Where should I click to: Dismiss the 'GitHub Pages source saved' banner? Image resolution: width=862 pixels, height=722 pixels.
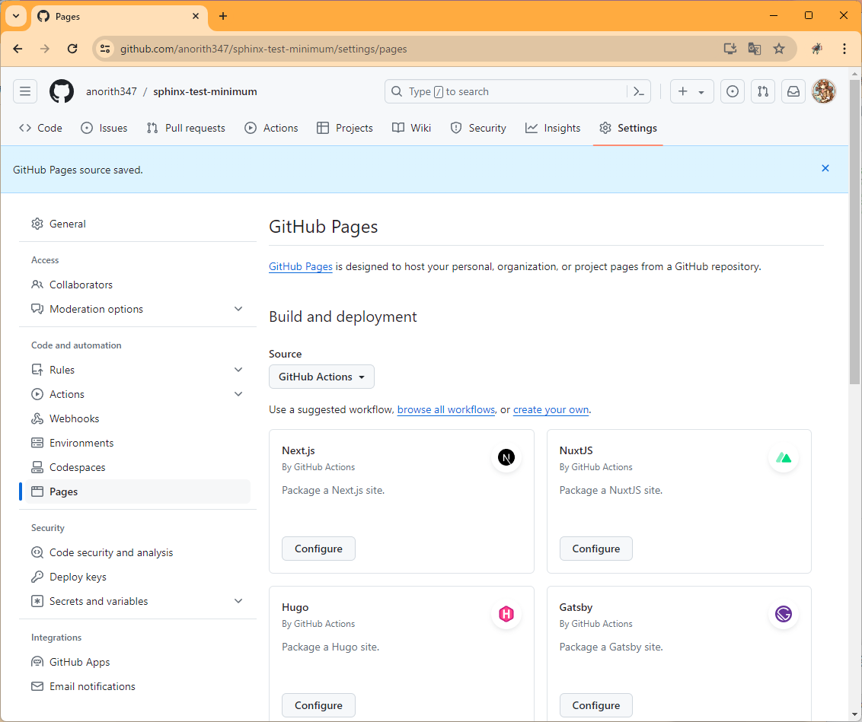(825, 169)
